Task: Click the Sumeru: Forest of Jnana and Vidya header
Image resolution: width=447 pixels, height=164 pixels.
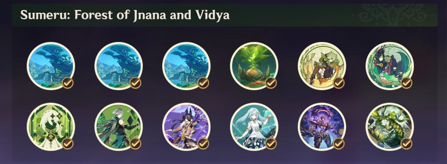Action: [x=125, y=15]
